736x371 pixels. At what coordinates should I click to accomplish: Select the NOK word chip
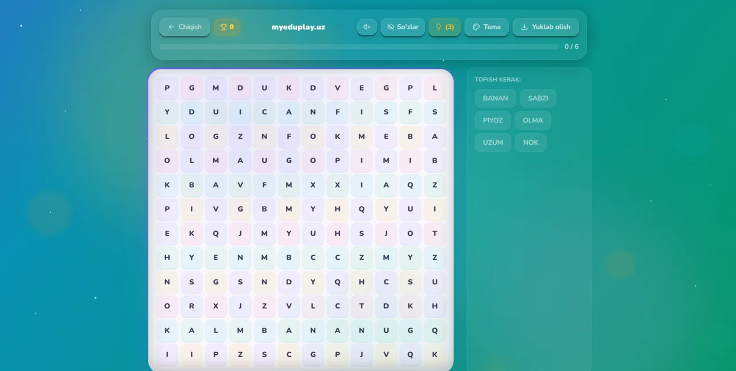click(x=531, y=142)
